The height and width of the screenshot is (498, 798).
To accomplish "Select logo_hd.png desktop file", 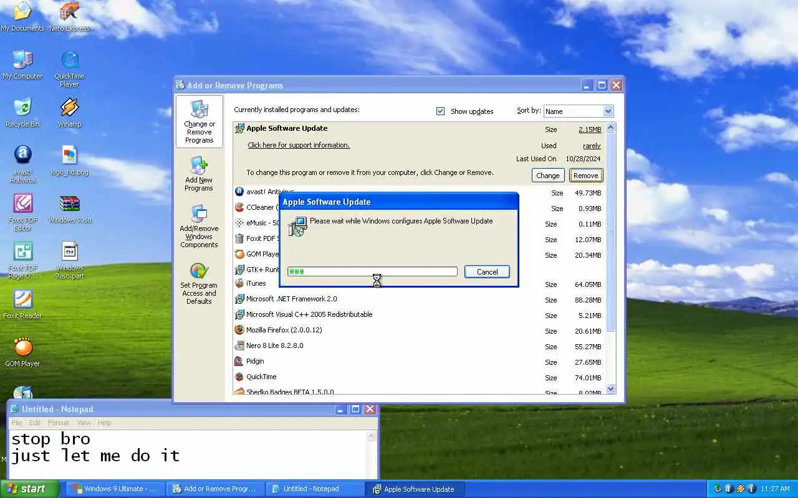I will (x=69, y=161).
